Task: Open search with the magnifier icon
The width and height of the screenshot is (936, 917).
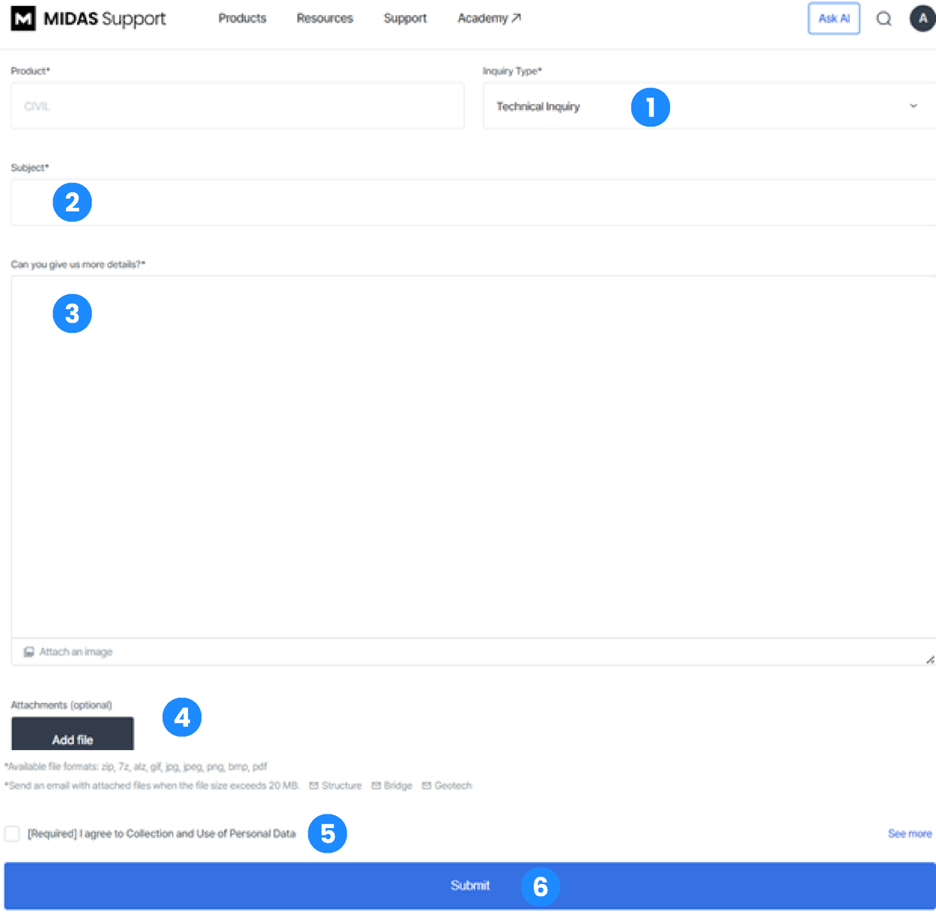Action: click(884, 19)
